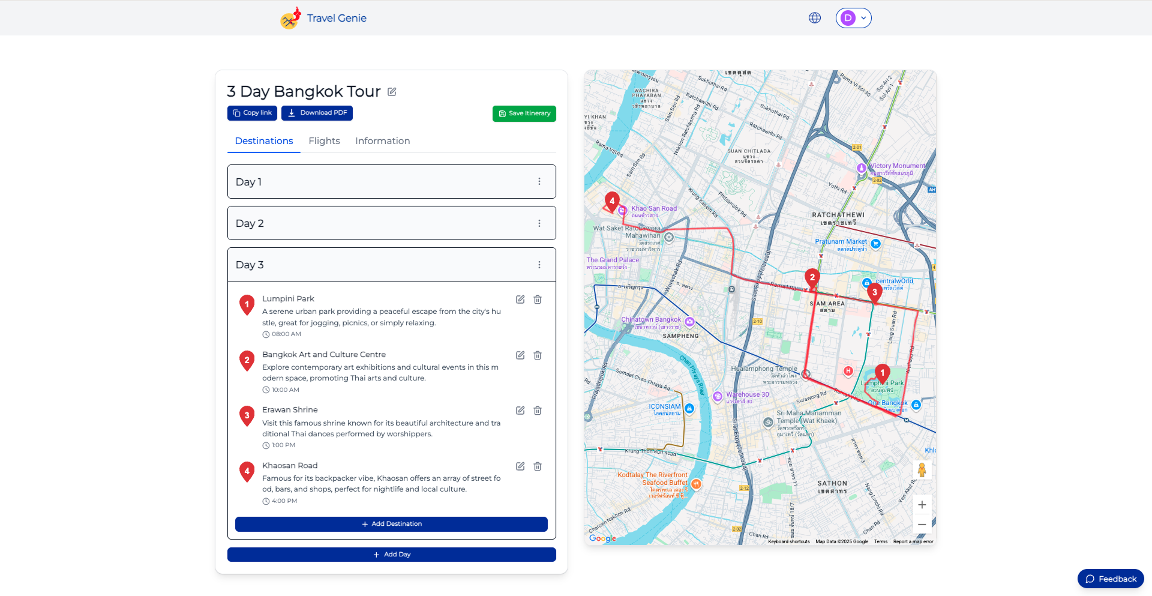This screenshot has width=1152, height=596.
Task: Switch to the Destinations tab
Action: click(x=264, y=141)
